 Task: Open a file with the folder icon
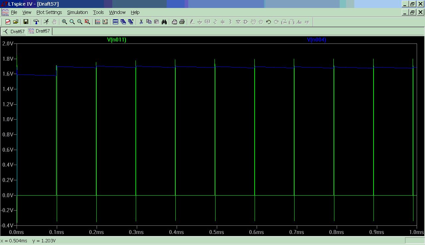[x=16, y=22]
